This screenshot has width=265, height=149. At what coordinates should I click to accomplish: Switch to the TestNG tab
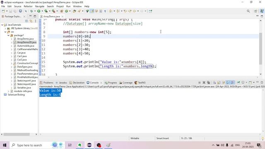coord(140,83)
